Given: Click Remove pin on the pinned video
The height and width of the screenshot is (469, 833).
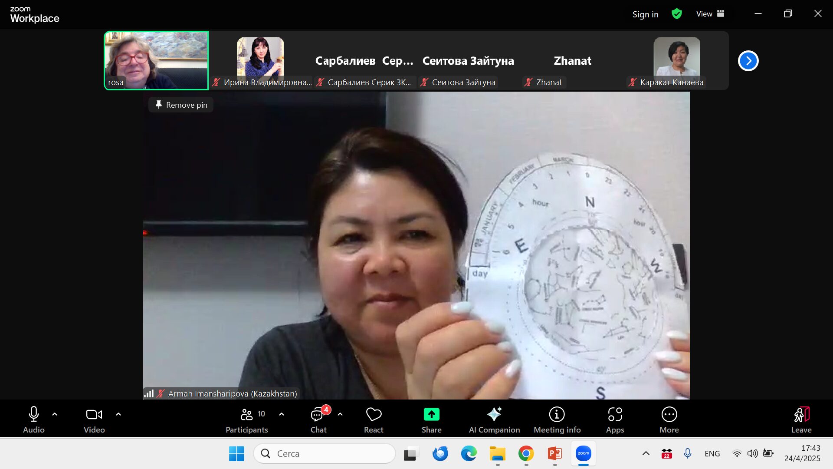Looking at the screenshot, I should tap(181, 105).
